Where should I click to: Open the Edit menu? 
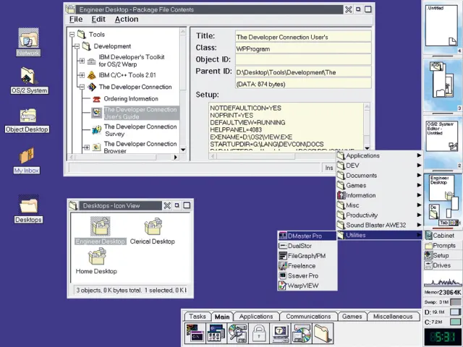(x=98, y=20)
